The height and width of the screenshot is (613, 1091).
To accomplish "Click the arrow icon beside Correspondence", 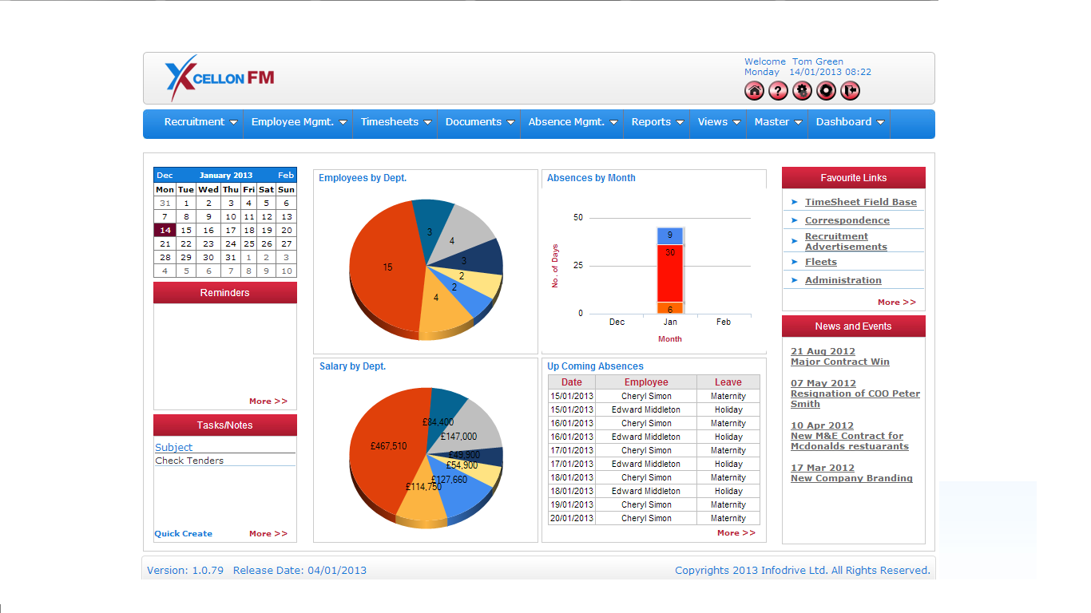I will (x=794, y=220).
